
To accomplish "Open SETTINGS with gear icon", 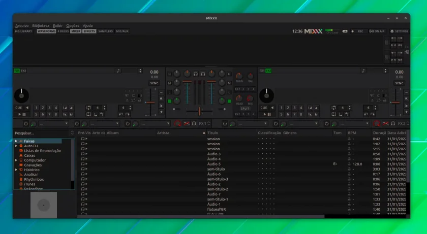I will coord(399,31).
